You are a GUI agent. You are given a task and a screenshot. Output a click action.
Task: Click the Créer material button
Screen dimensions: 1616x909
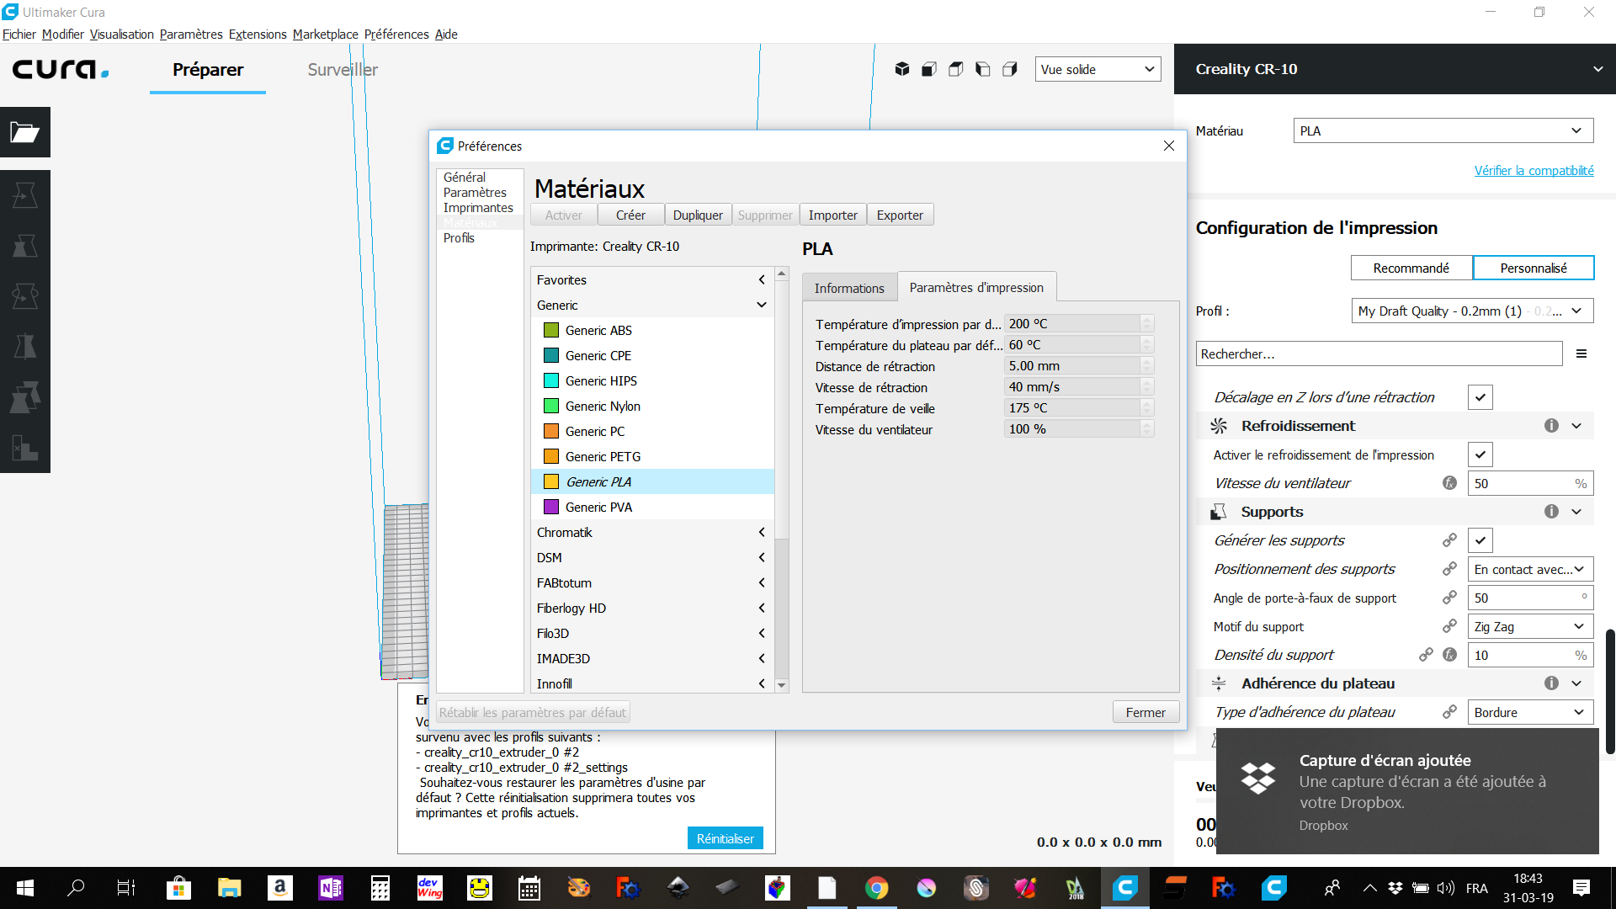(x=630, y=215)
